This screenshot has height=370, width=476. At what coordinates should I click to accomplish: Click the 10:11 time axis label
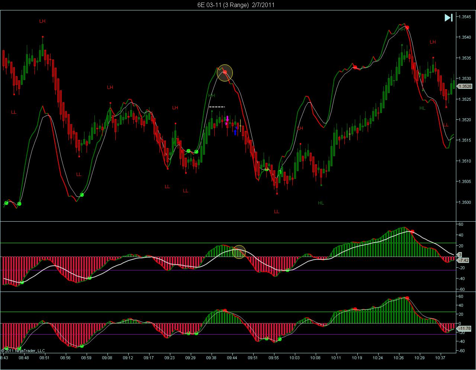(x=336, y=358)
